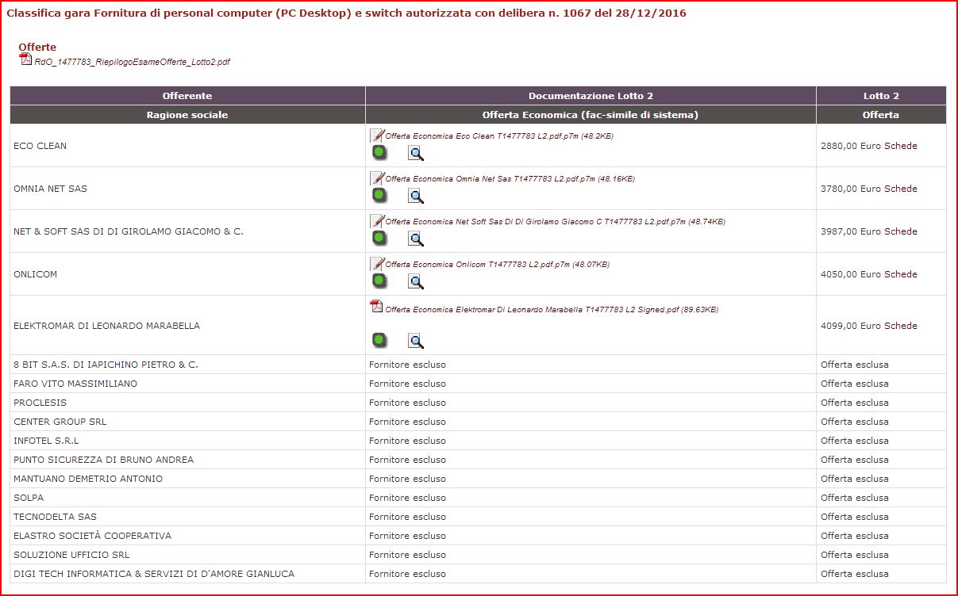Select FARO VITO MASSIMILIANO row name
Screen dimensions: 958x596
(x=75, y=384)
